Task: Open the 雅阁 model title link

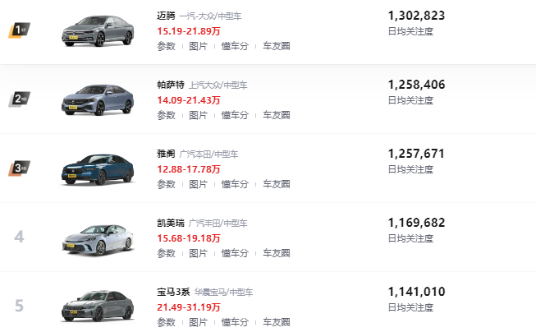Action: [165, 154]
